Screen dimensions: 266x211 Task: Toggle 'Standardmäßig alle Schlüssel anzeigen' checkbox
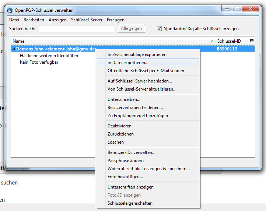(160, 28)
